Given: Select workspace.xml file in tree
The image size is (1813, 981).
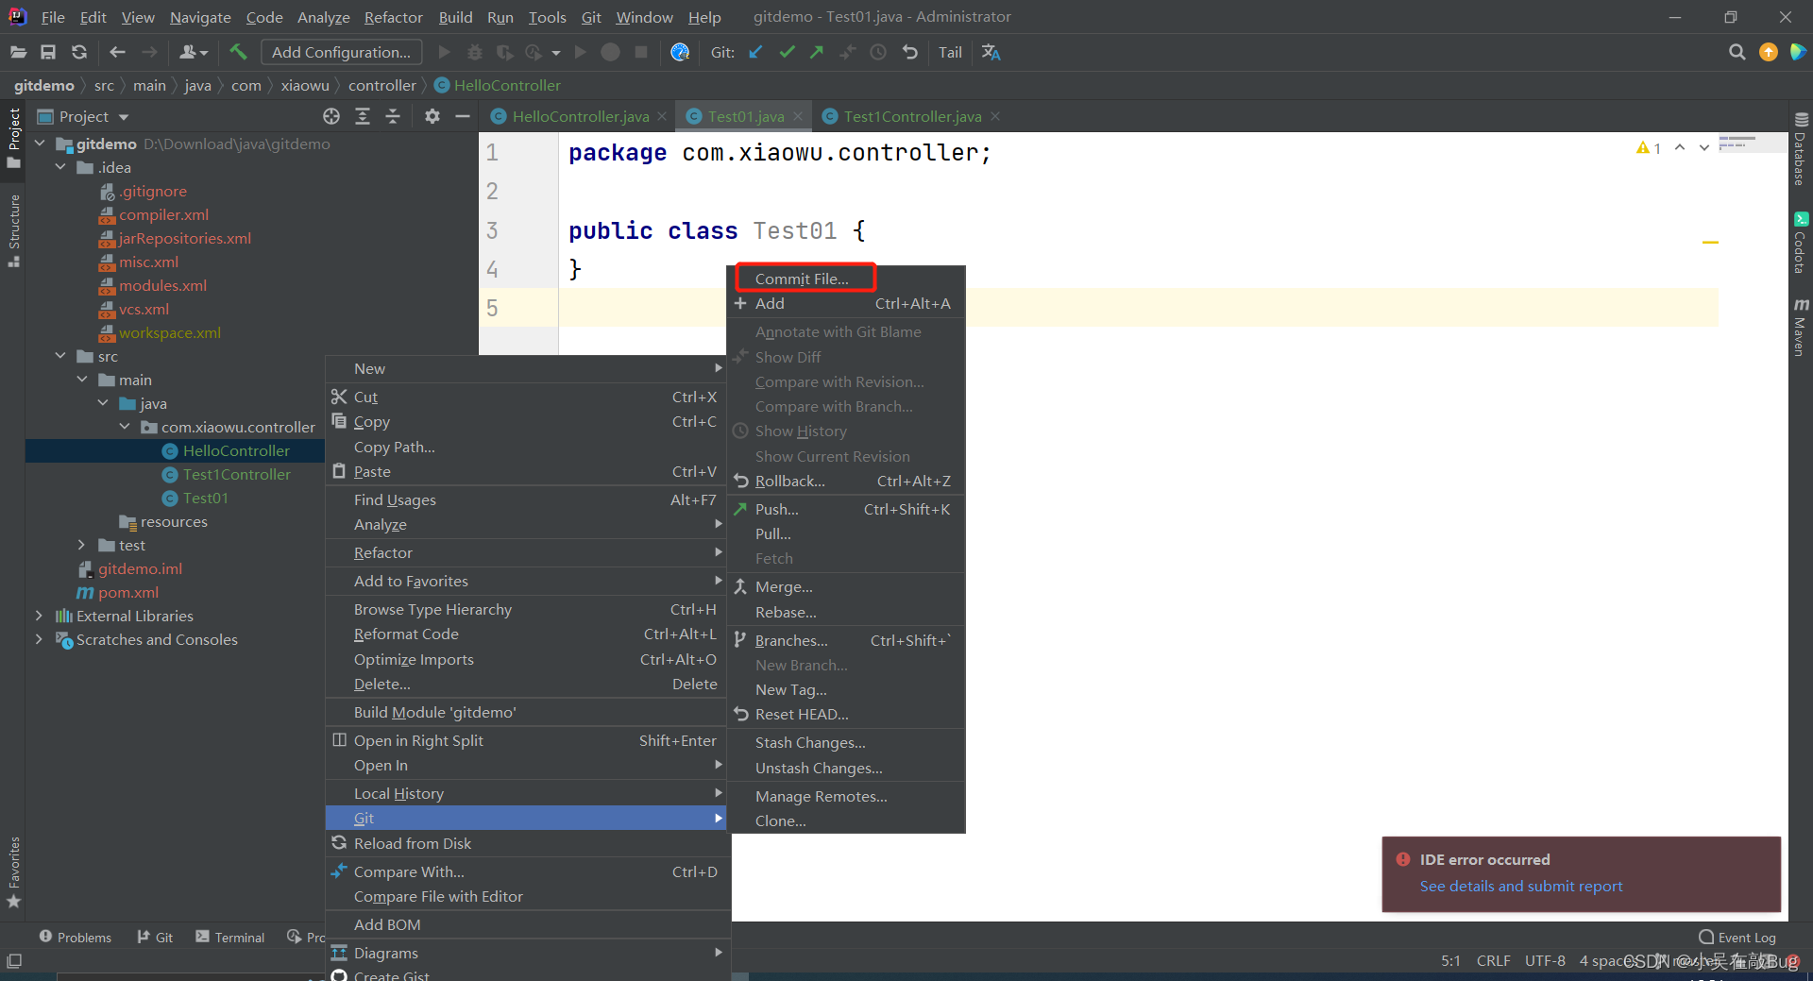Looking at the screenshot, I should 169,332.
